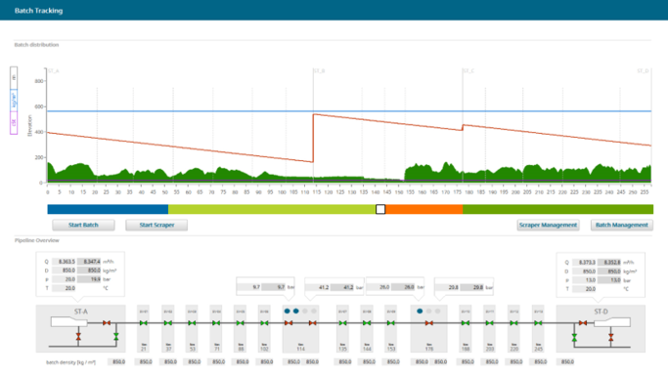Image resolution: width=668 pixels, height=376 pixels.
Task: Click the 26.0 bar pressure reading on the left
Action: pos(379,287)
